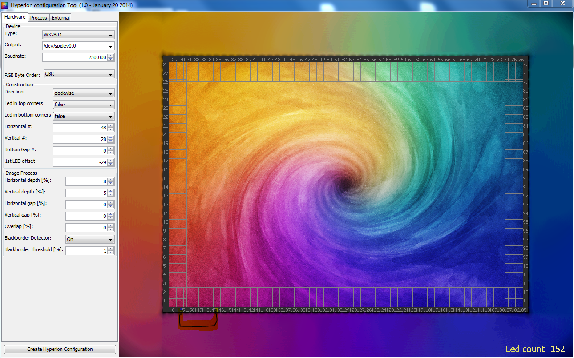Change the Direction dropdown from clockwise

(83, 93)
